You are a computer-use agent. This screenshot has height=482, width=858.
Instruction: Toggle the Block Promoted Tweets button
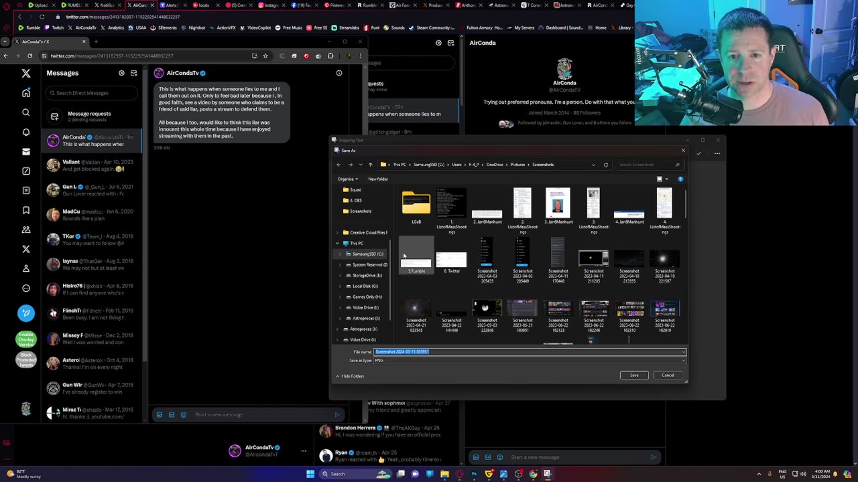(25, 361)
